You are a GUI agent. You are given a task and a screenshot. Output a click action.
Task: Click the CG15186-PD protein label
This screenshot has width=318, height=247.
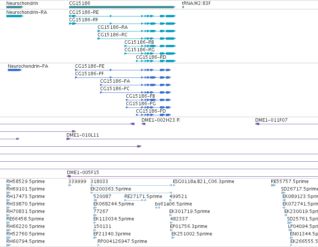(x=151, y=111)
